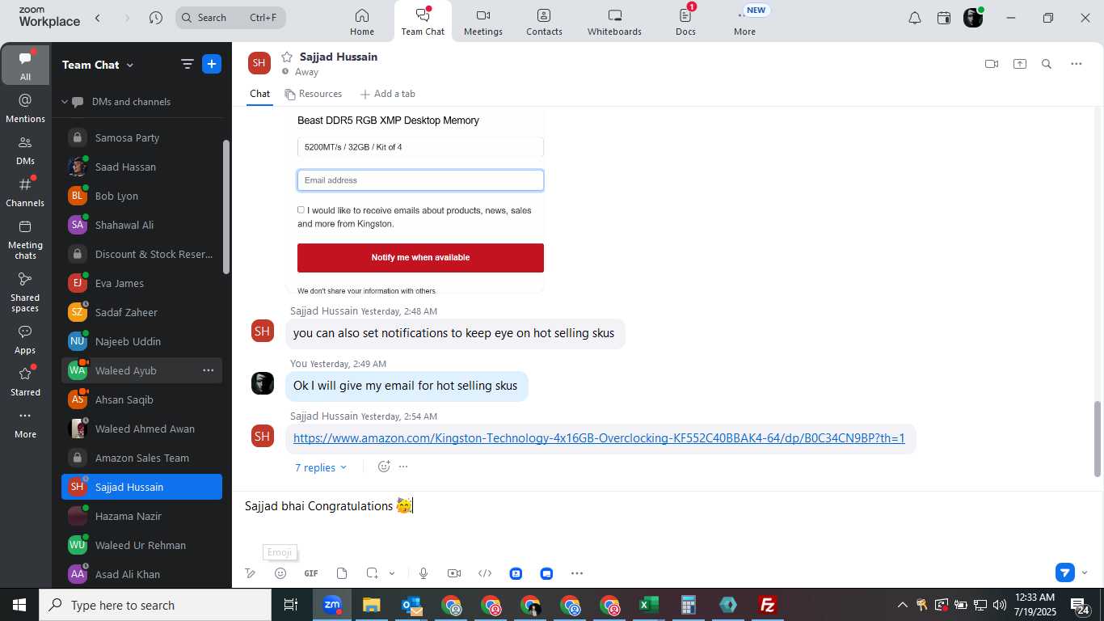Click the screenshot capture icon
The width and height of the screenshot is (1104, 621).
(x=372, y=573)
